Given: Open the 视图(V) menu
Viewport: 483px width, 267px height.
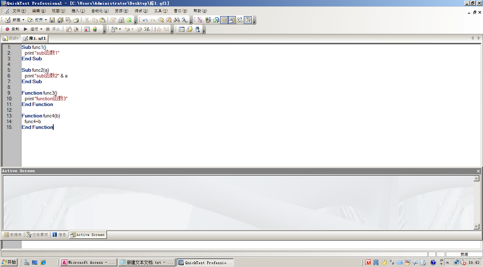Looking at the screenshot, I should click(x=58, y=11).
